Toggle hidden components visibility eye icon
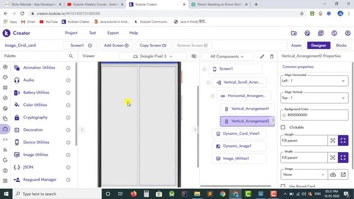Screen dimensions: 354x199 pos(194,56)
